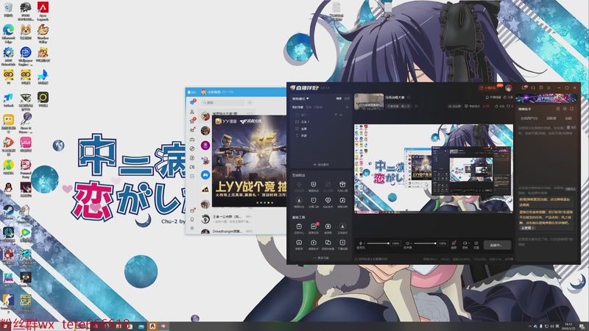
Task: Open QQ main menu icon at sidebar bottom
Action: click(x=192, y=228)
